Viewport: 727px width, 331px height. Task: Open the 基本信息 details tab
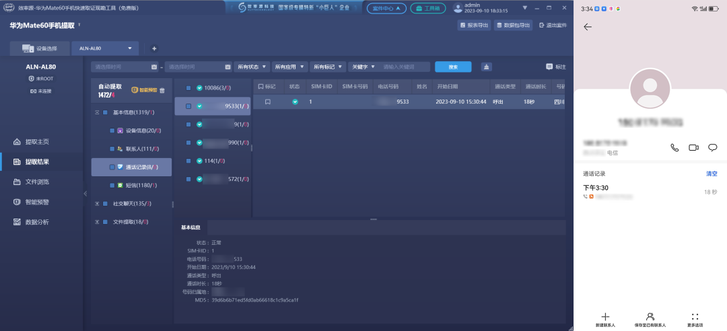coord(191,227)
